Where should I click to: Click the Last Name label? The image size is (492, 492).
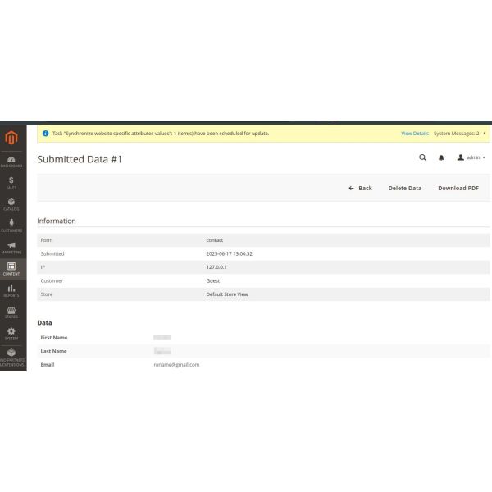tap(53, 351)
